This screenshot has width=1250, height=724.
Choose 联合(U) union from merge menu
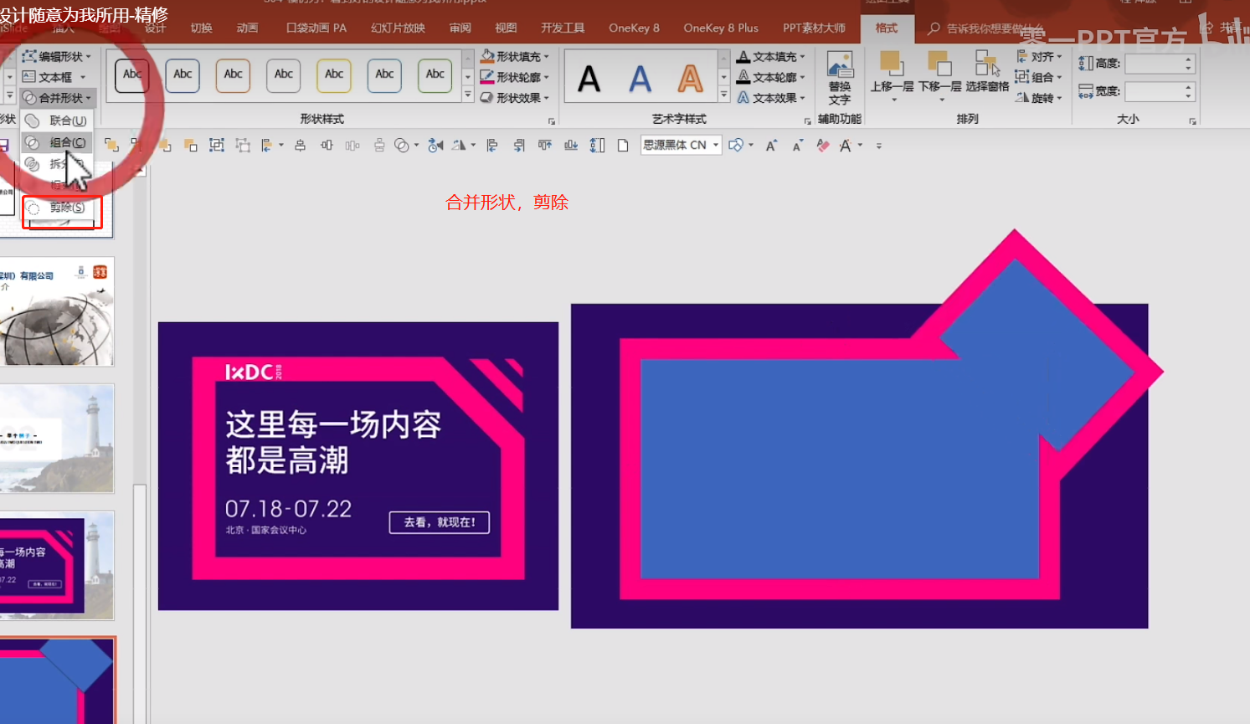(x=57, y=121)
